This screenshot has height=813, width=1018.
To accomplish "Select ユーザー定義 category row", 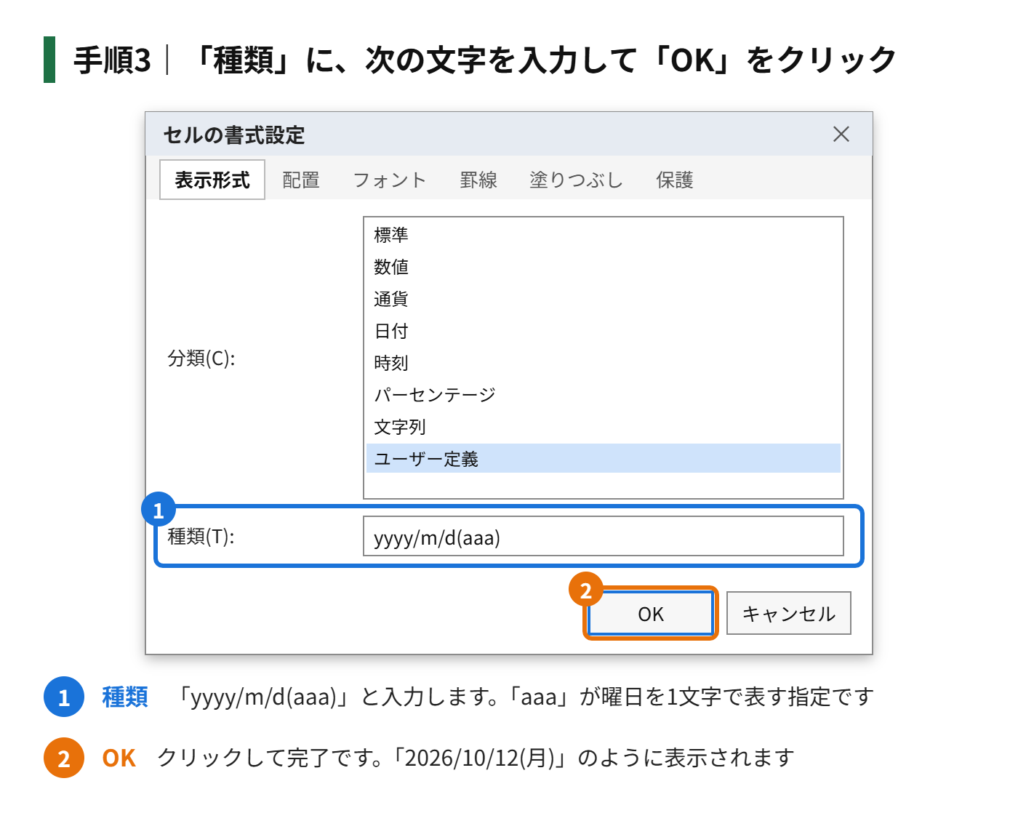I will click(604, 459).
